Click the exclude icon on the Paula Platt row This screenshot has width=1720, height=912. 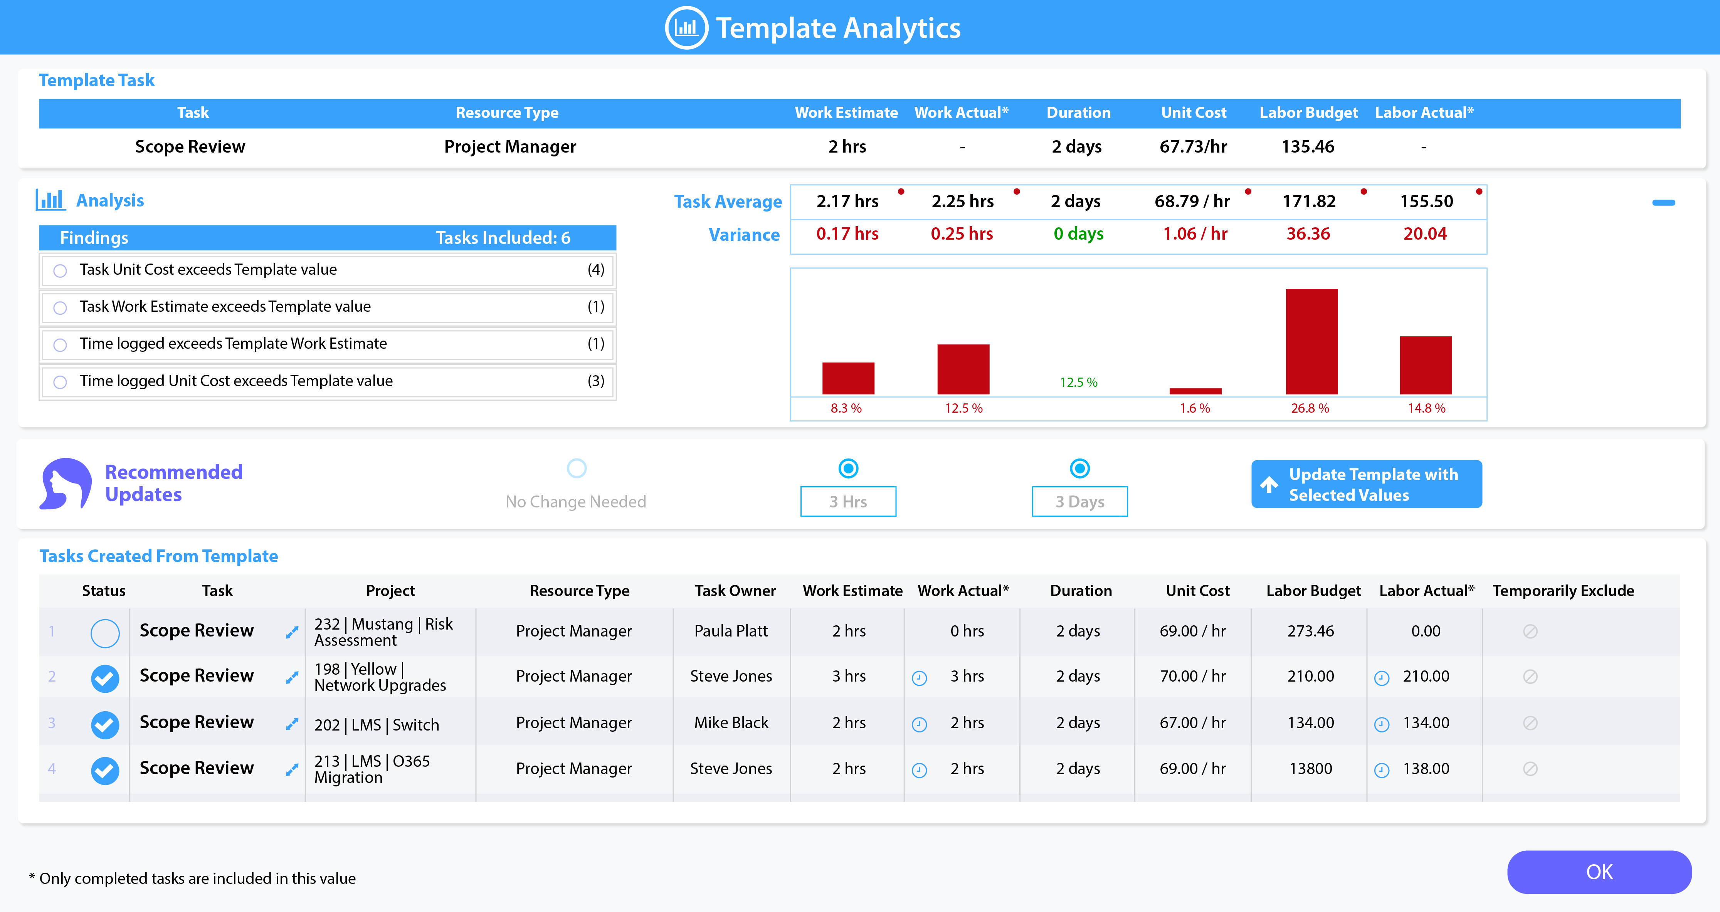click(x=1530, y=632)
